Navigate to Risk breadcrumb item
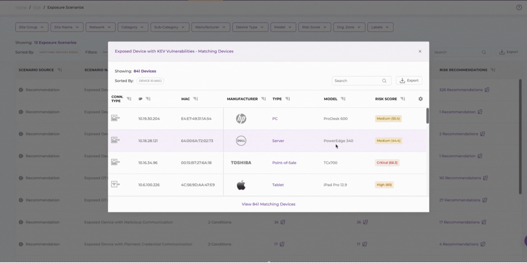The width and height of the screenshot is (527, 263). pyautogui.click(x=37, y=8)
